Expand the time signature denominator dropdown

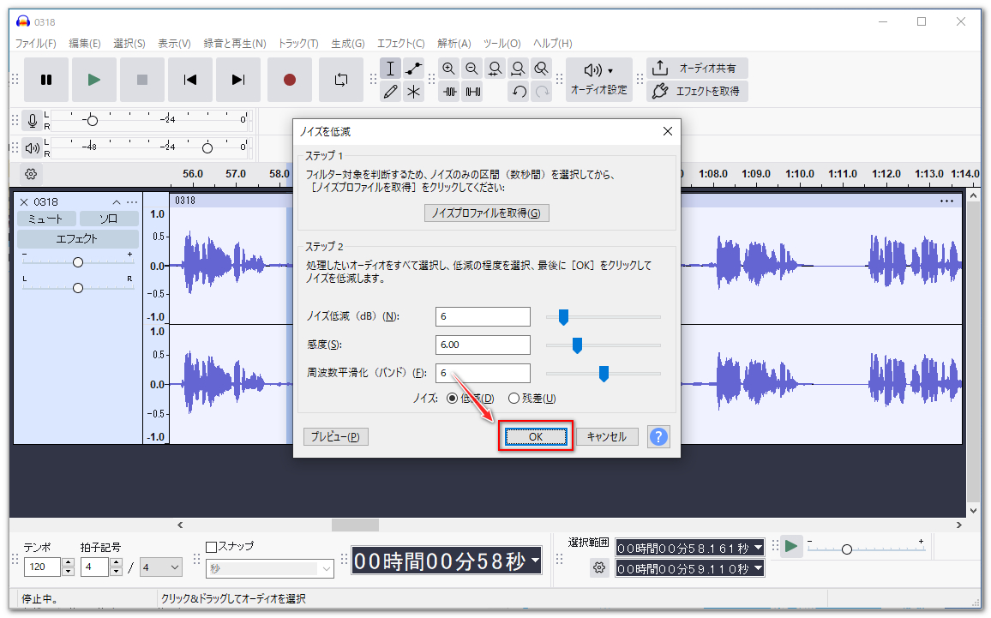tap(161, 567)
